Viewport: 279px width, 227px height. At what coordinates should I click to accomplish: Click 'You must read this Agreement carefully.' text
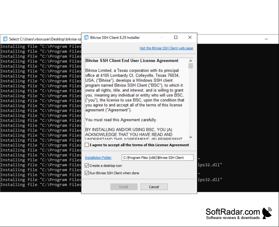click(121, 120)
